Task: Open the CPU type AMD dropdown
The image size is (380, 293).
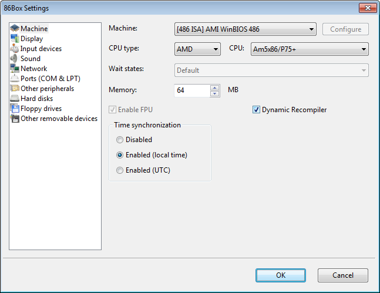Action: (x=197, y=49)
